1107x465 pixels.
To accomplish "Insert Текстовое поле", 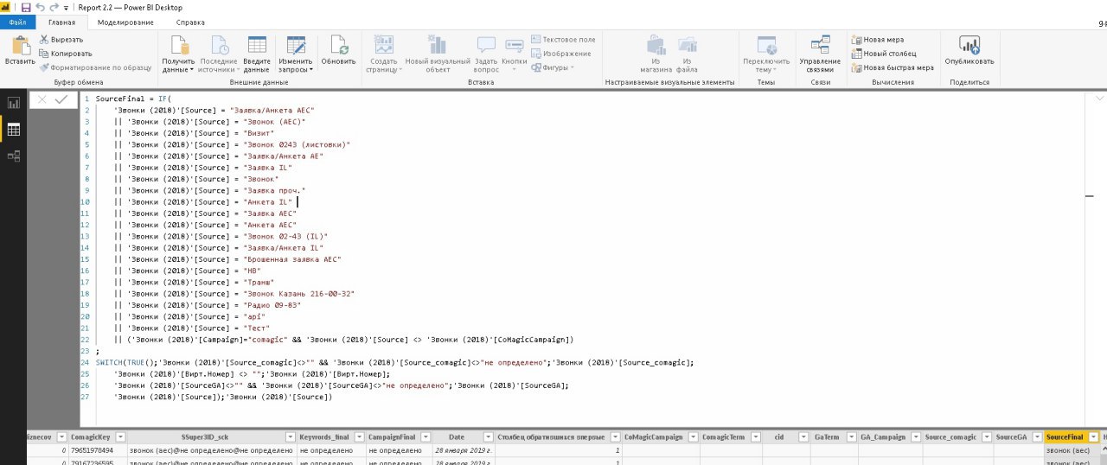I will [x=563, y=40].
